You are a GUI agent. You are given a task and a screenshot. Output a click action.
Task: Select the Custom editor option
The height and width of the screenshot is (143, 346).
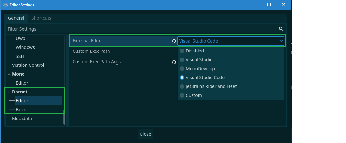182,95
